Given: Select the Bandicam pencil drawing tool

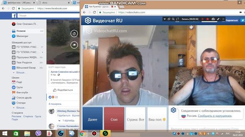Looking at the screenshot, I should point(218,19).
